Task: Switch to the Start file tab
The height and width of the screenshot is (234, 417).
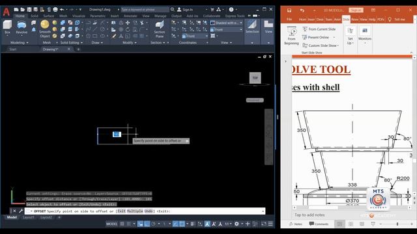Action: [x=13, y=49]
